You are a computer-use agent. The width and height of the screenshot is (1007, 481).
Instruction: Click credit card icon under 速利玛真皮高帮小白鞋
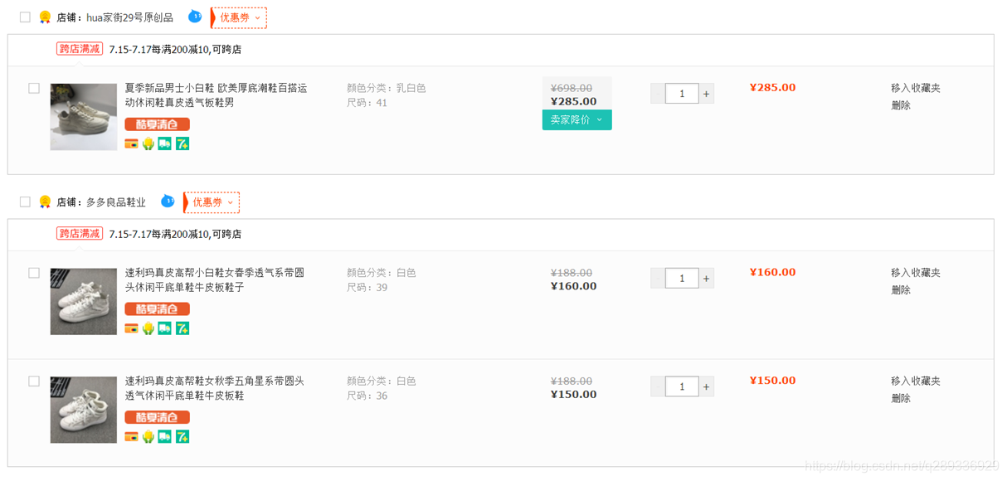coord(131,328)
